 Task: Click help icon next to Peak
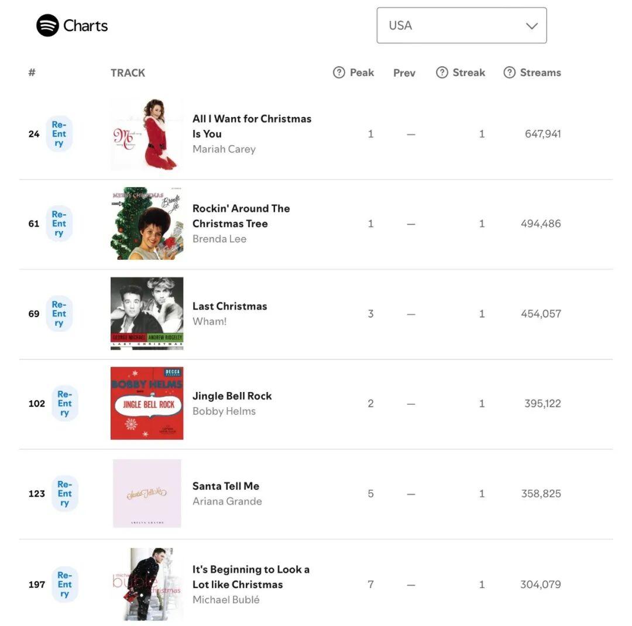point(339,73)
